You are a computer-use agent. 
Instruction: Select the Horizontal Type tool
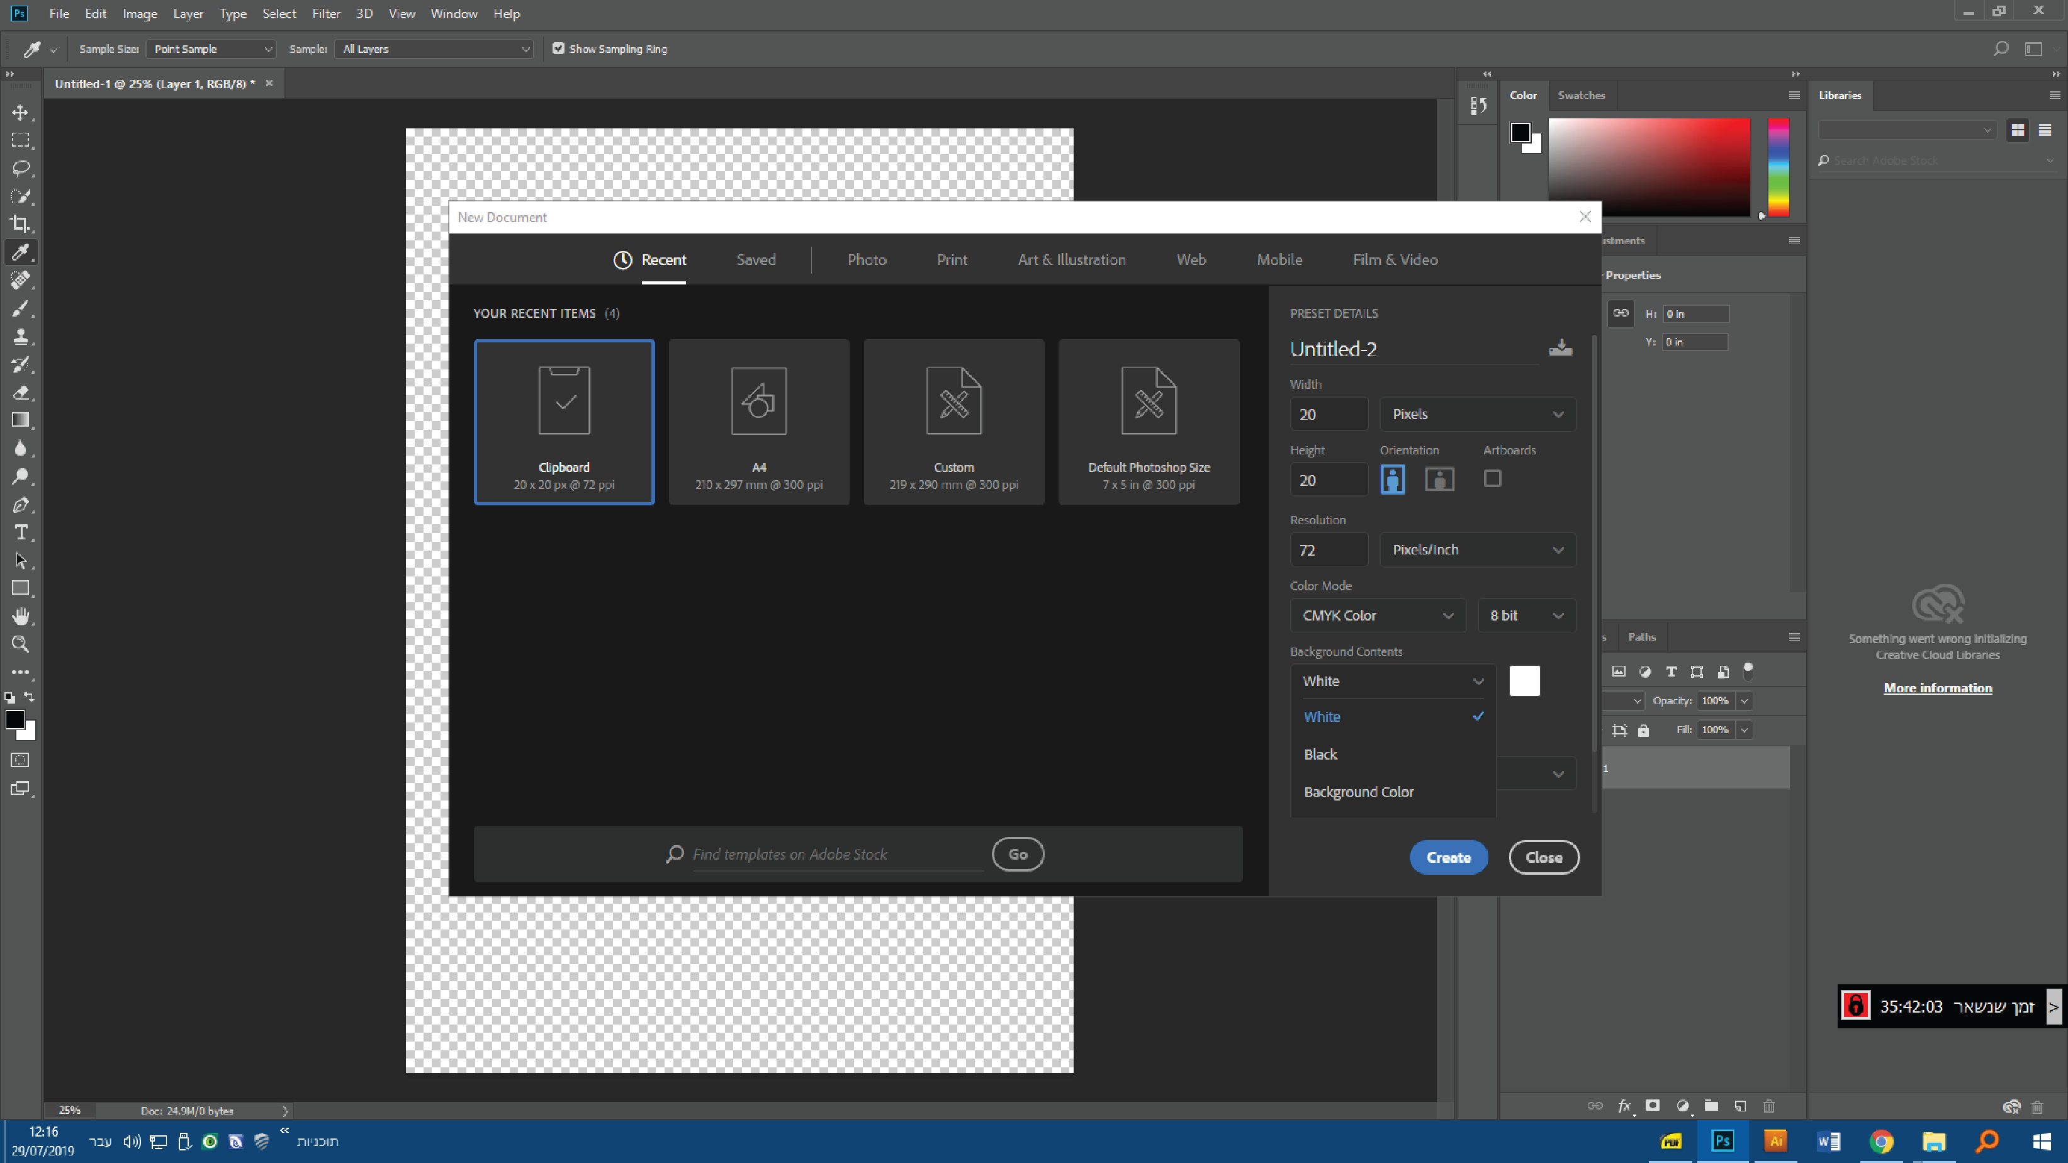pyautogui.click(x=20, y=533)
